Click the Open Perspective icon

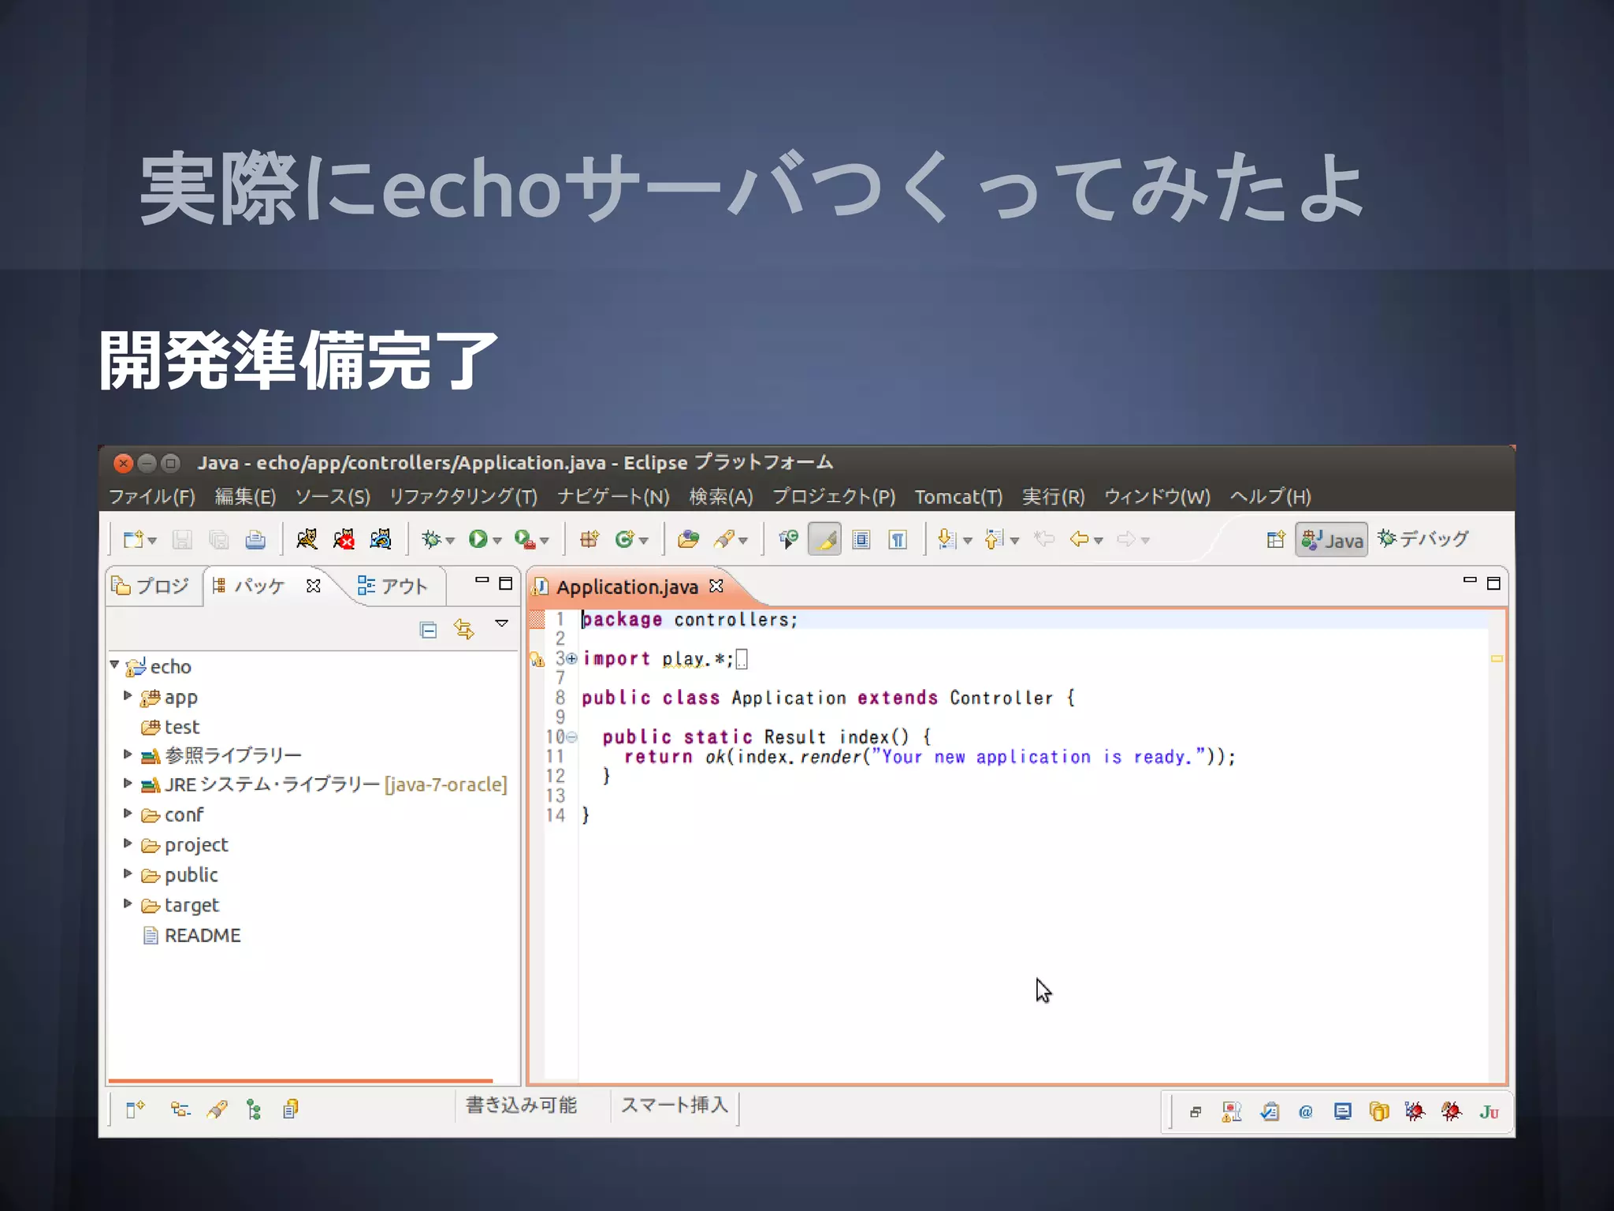[x=1275, y=540]
